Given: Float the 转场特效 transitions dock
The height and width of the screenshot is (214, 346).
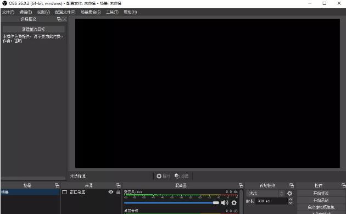Looking at the screenshot, I should point(292,185).
